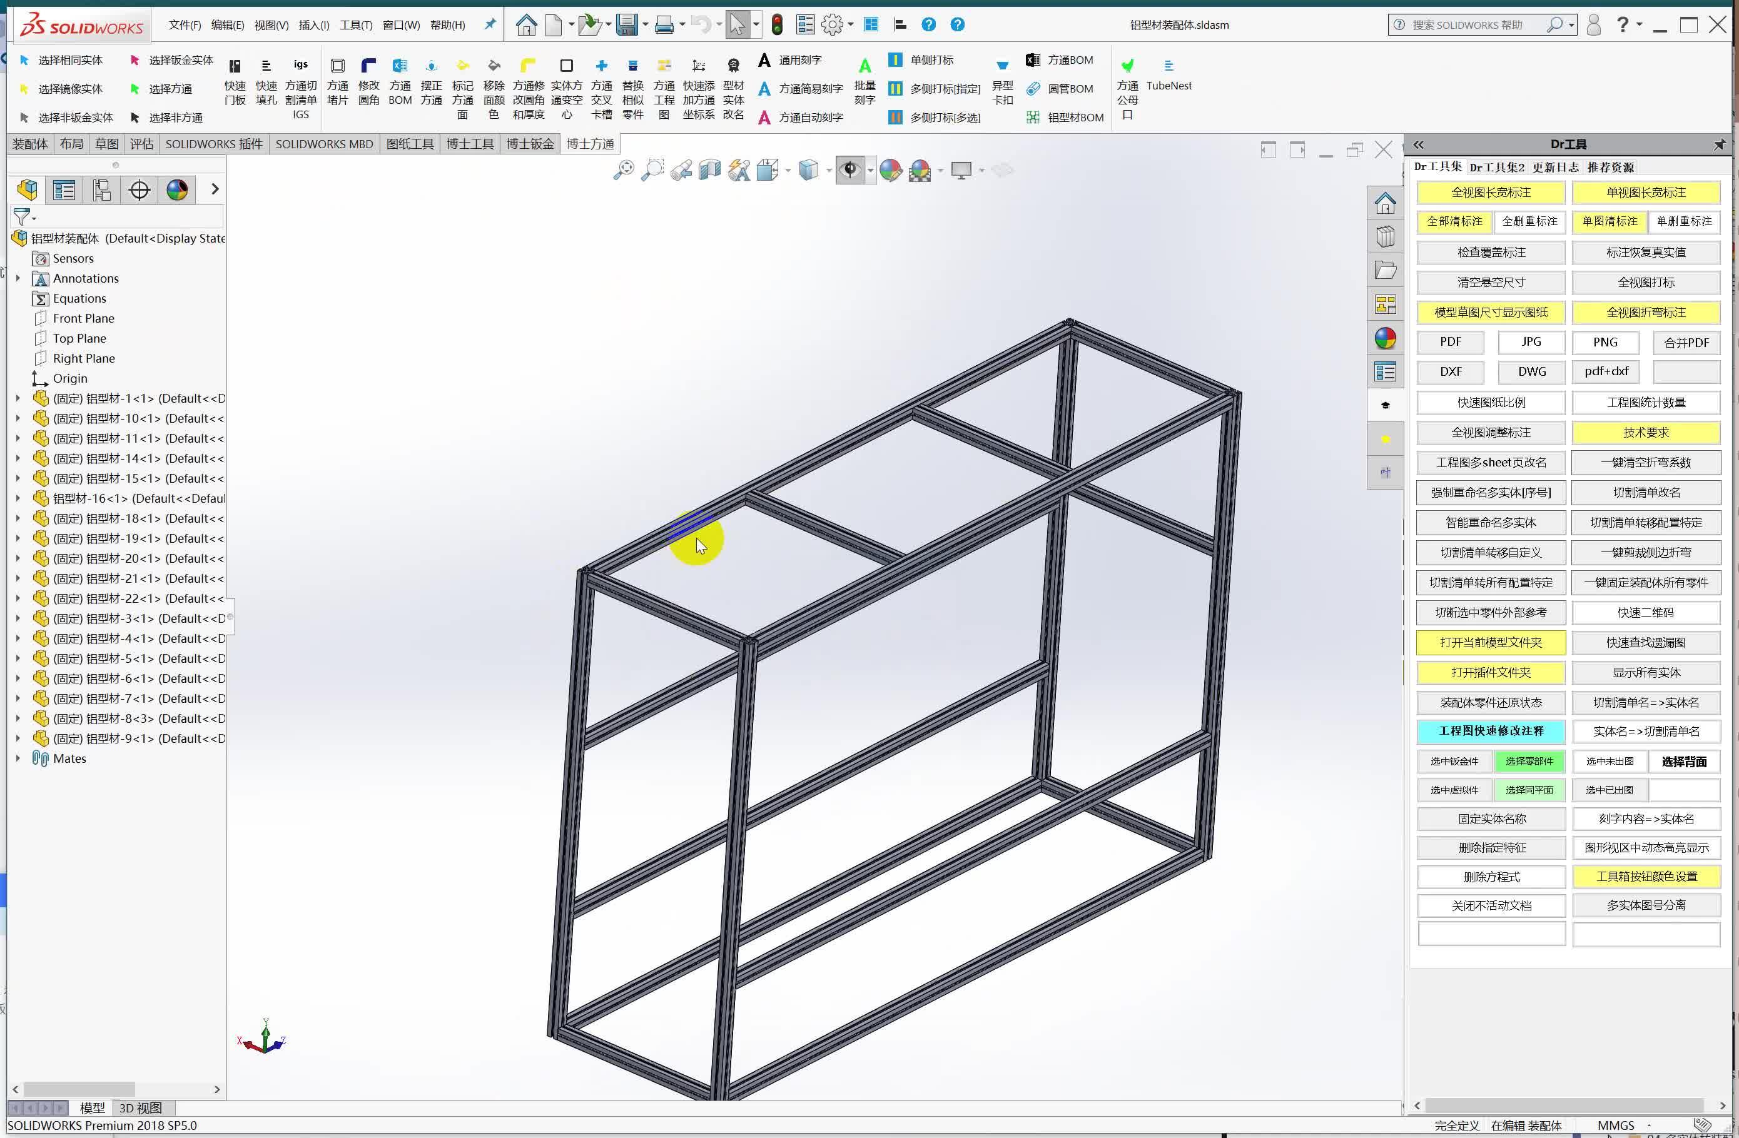
Task: Click the 修改圆角 tool icon
Action: point(368,66)
